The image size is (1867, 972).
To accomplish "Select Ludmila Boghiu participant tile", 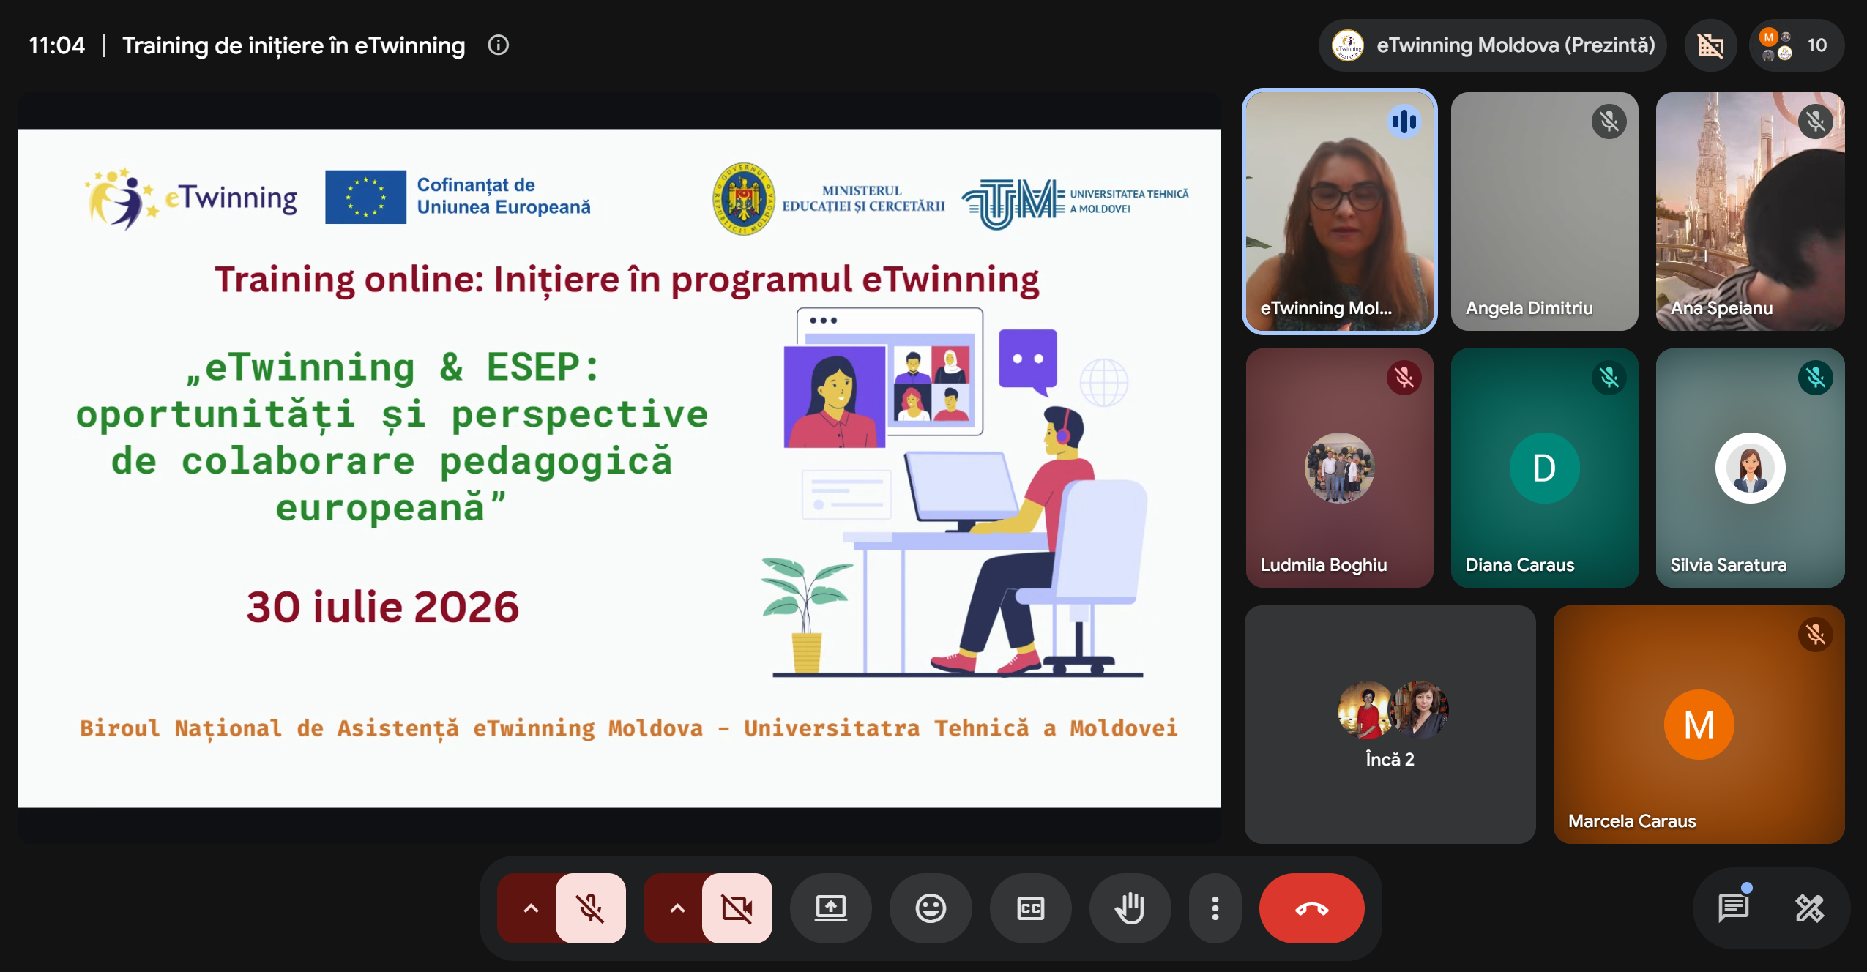I will point(1340,468).
